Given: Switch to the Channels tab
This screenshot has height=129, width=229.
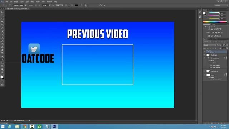Looking at the screenshot, I should pos(211,39).
